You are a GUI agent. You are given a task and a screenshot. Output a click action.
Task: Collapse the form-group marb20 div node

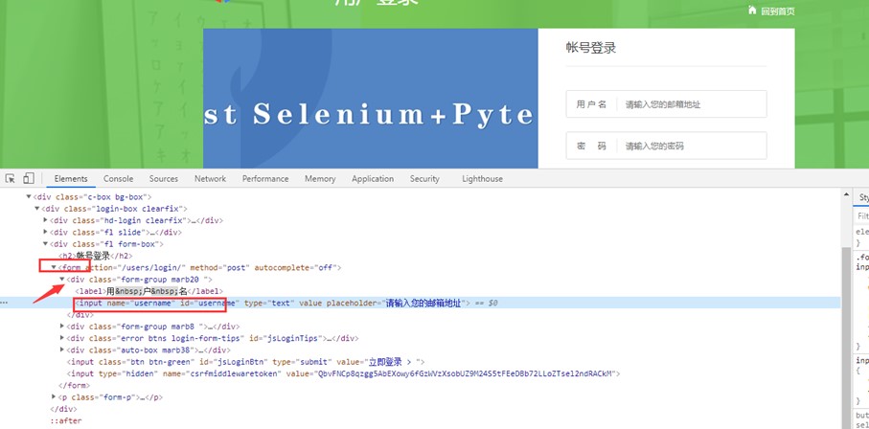[62, 280]
